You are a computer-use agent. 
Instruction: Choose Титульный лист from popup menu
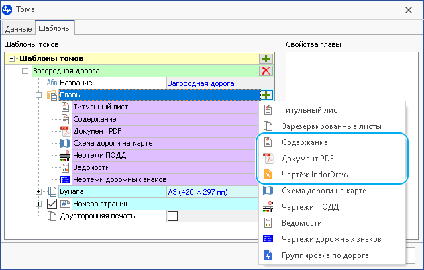tap(332, 110)
